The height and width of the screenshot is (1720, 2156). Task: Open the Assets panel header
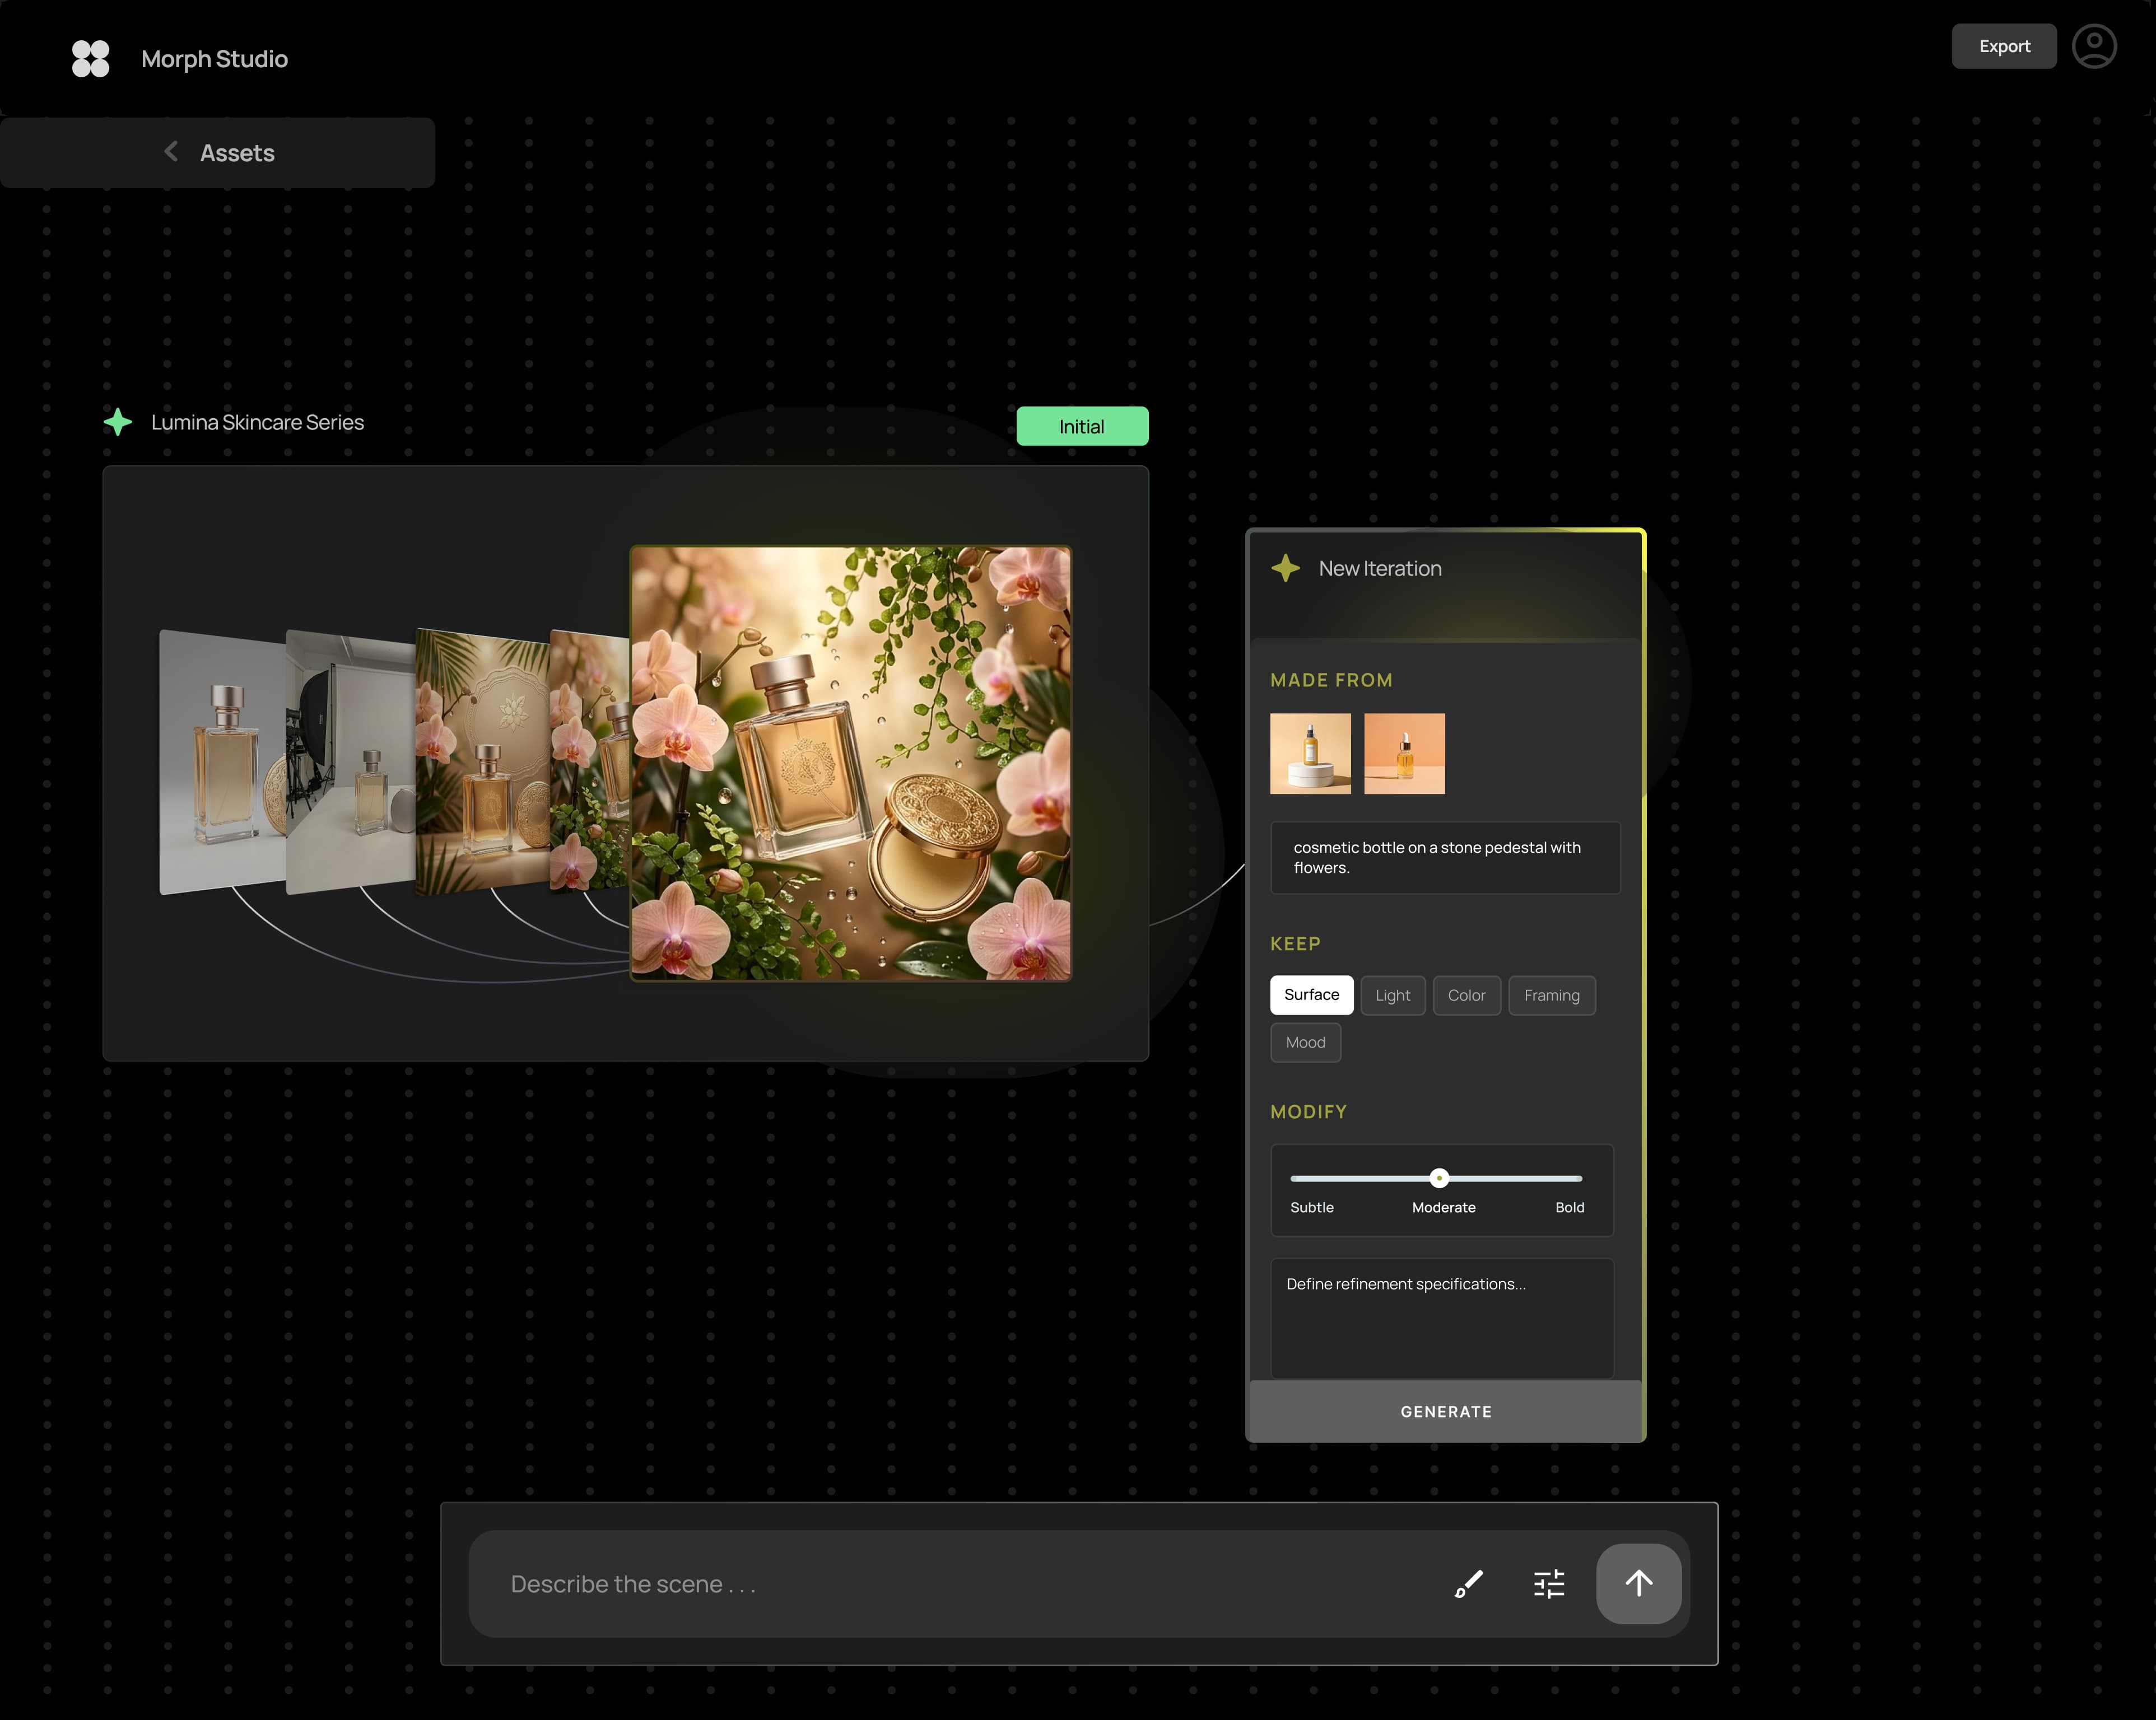click(218, 153)
